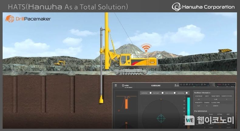Click the ELAPSED TIME column header
Viewport: 240px width, 131px height.
(215, 102)
